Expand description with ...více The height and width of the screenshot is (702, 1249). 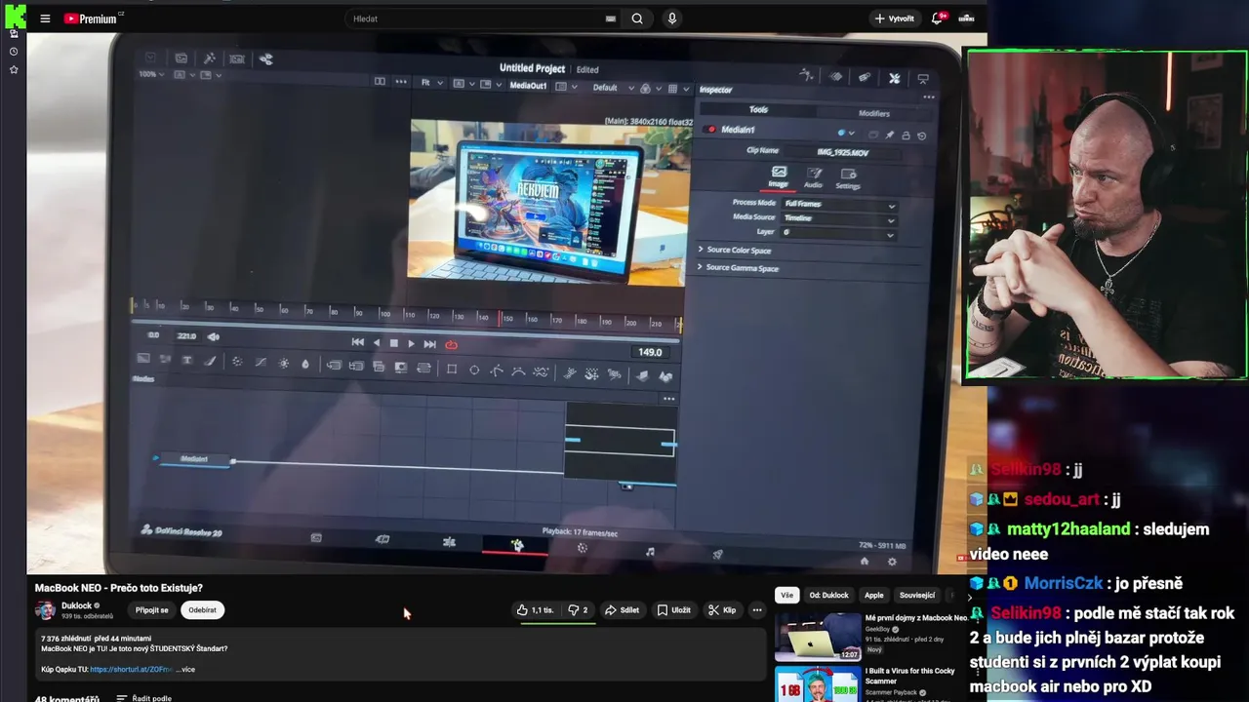(185, 670)
